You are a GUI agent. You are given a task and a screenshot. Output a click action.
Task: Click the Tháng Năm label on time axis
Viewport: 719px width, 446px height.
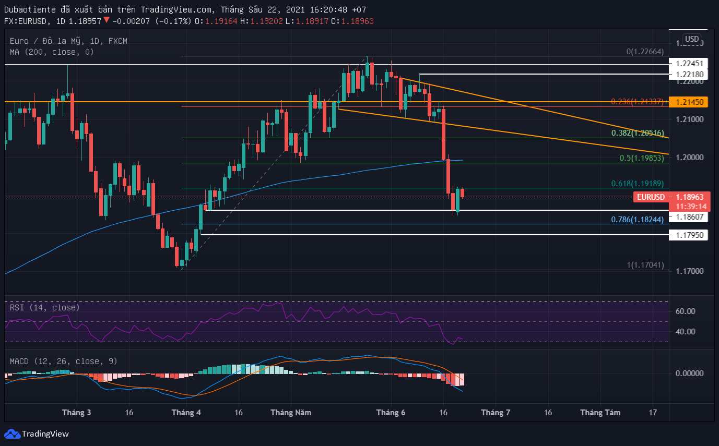point(291,413)
